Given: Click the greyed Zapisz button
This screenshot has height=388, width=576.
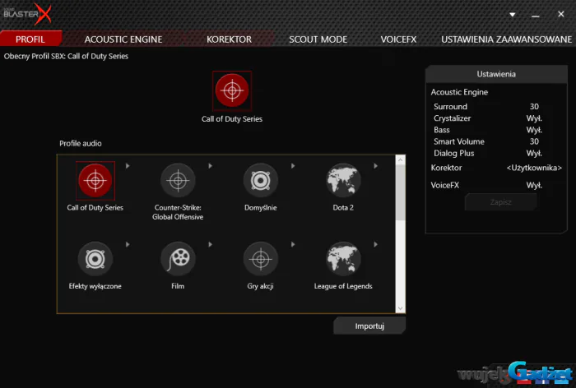Looking at the screenshot, I should click(500, 202).
